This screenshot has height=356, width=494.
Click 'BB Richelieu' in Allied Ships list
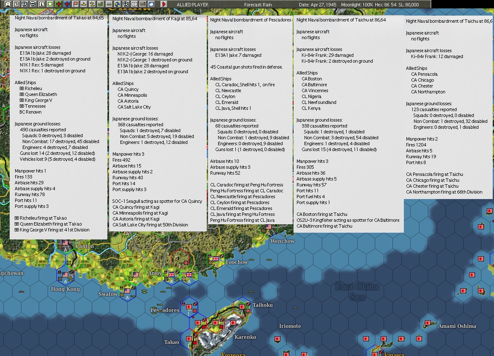31,88
